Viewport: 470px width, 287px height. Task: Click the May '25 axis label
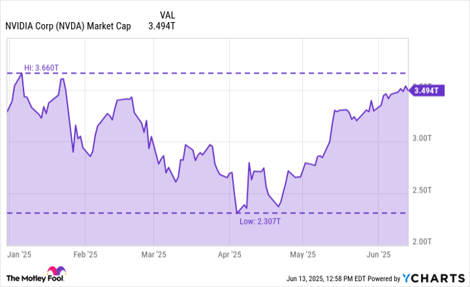pos(303,254)
